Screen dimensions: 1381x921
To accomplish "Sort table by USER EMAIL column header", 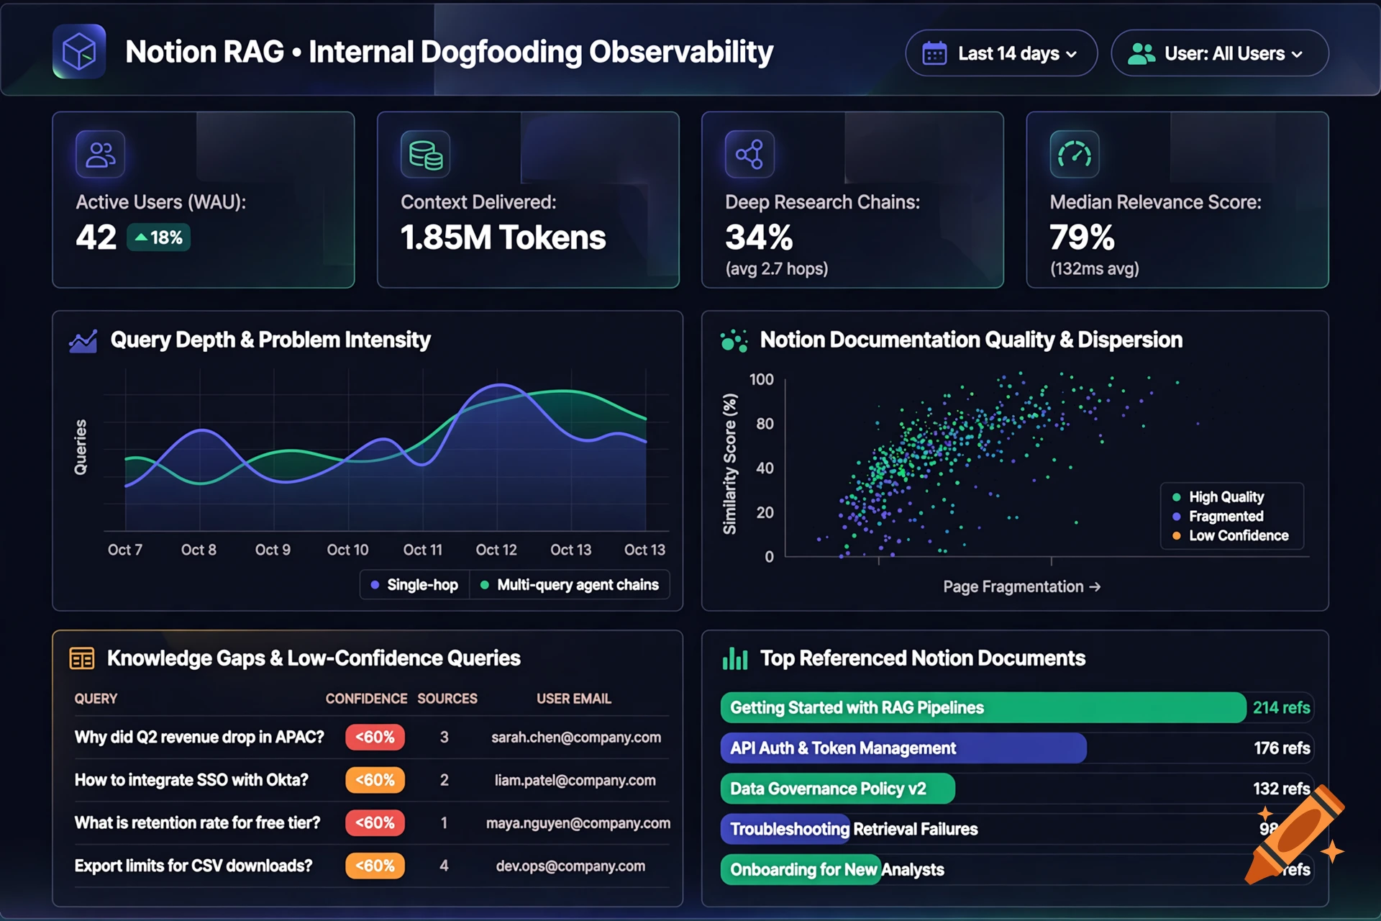I will pyautogui.click(x=574, y=699).
